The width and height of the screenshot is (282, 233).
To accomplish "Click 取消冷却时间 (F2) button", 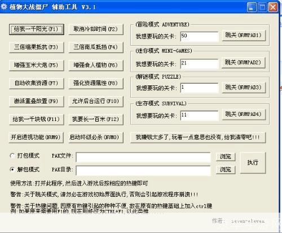I will (96, 29).
